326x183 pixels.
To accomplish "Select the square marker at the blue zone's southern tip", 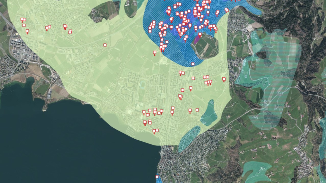I will [x=193, y=64].
